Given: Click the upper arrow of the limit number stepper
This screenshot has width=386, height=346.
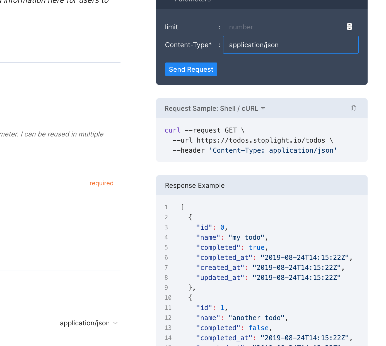Looking at the screenshot, I should (349, 25).
